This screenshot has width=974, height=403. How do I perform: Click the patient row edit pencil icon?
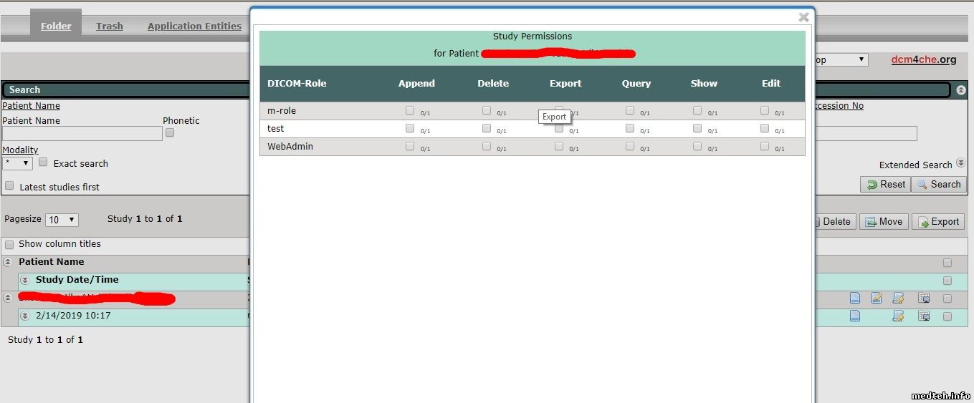[877, 298]
